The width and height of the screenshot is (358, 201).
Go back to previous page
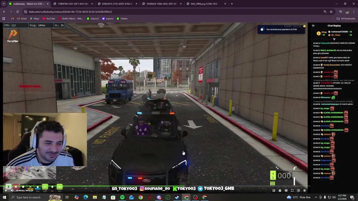click(x=4, y=12)
